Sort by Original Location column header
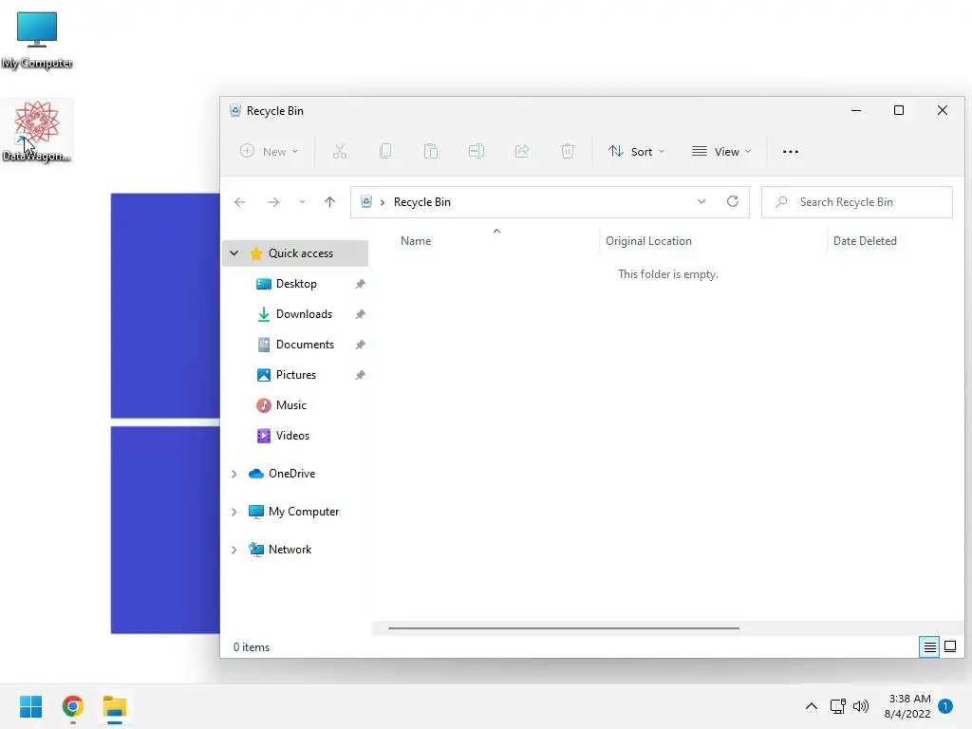This screenshot has height=729, width=972. [648, 241]
